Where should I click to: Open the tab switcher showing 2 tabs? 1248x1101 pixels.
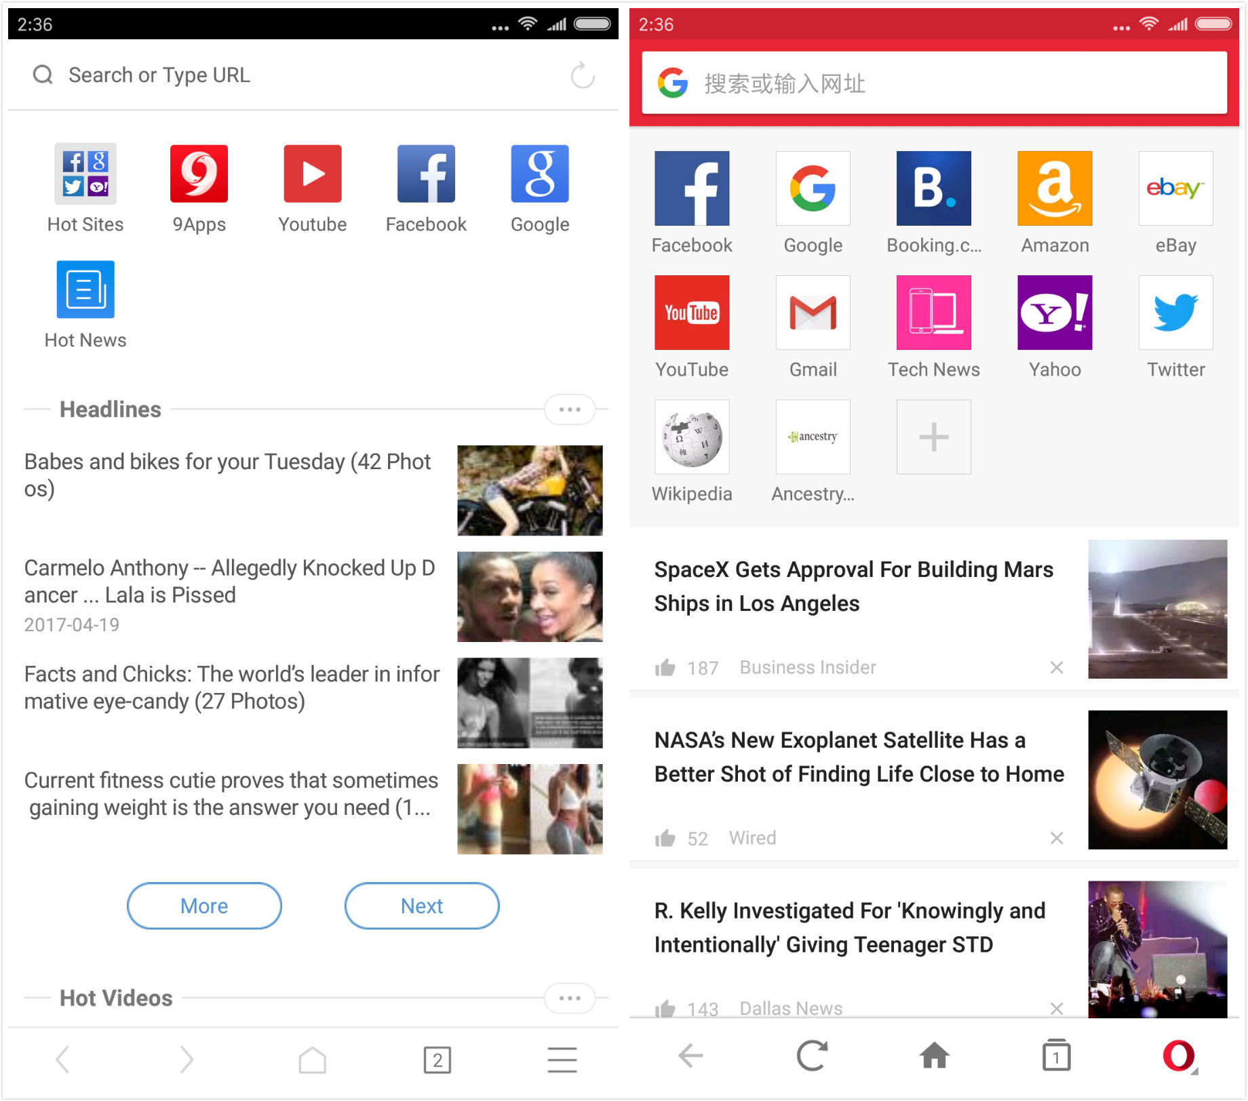437,1060
